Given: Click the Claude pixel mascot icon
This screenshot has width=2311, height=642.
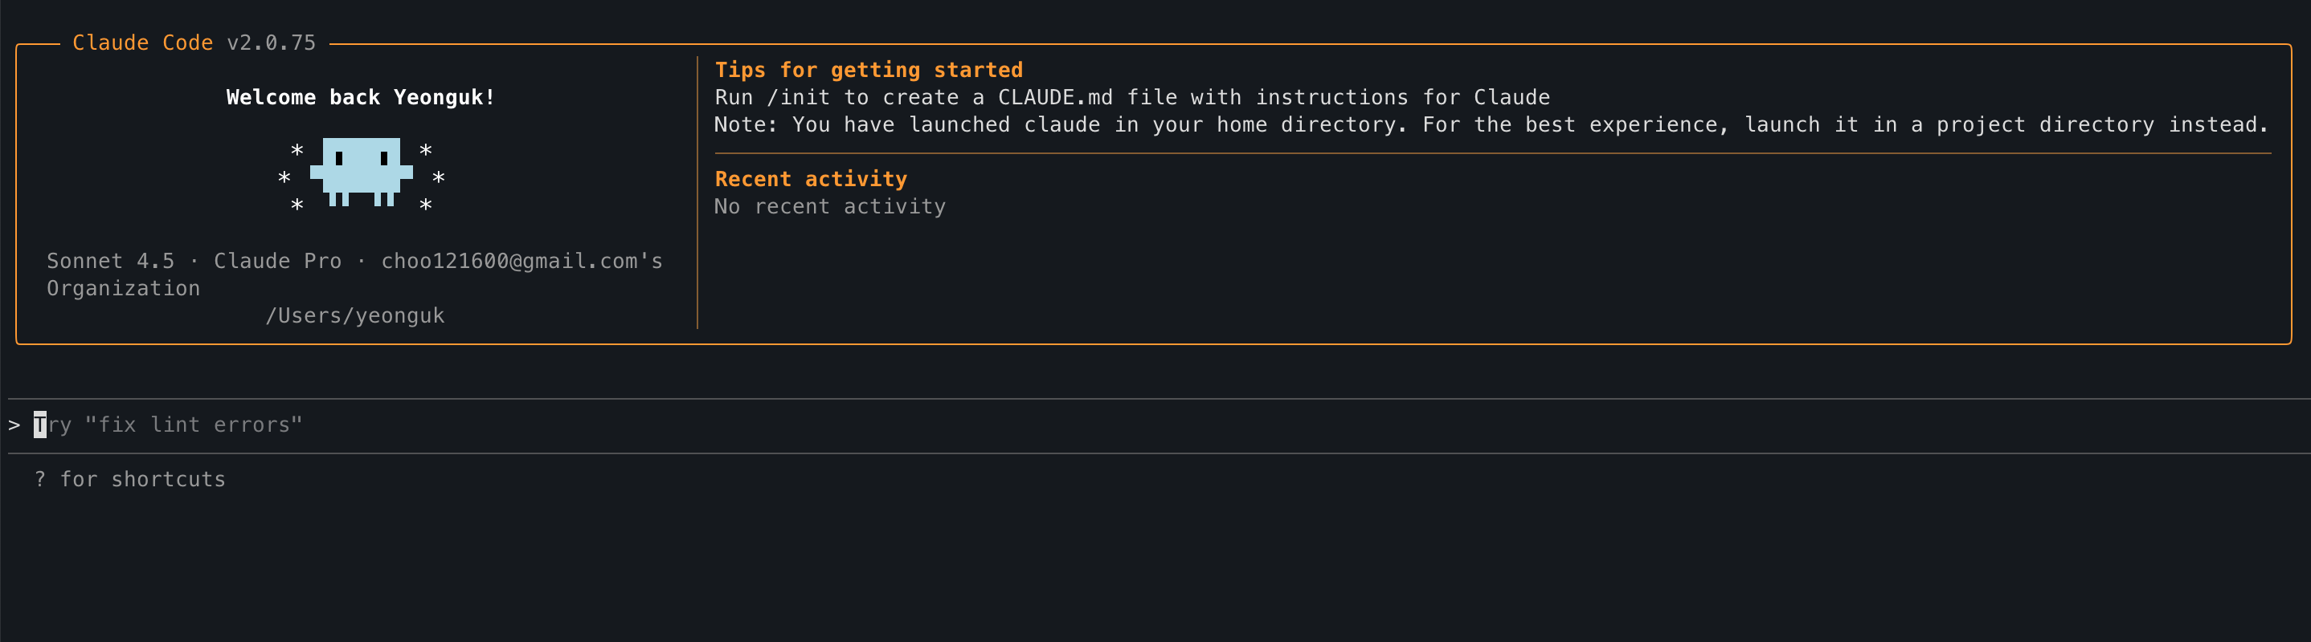Looking at the screenshot, I should pyautogui.click(x=361, y=171).
